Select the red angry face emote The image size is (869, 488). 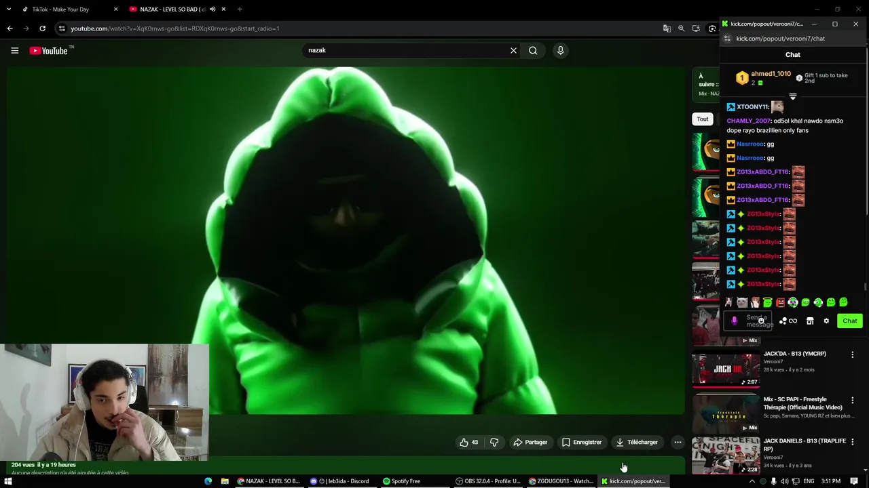point(780,302)
